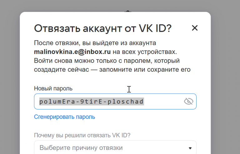This screenshot has width=240, height=154.
Task: Close the VK ID unlink dialog
Action: [x=195, y=28]
